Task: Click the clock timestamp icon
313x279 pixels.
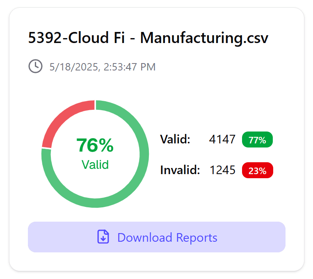Action: 35,66
